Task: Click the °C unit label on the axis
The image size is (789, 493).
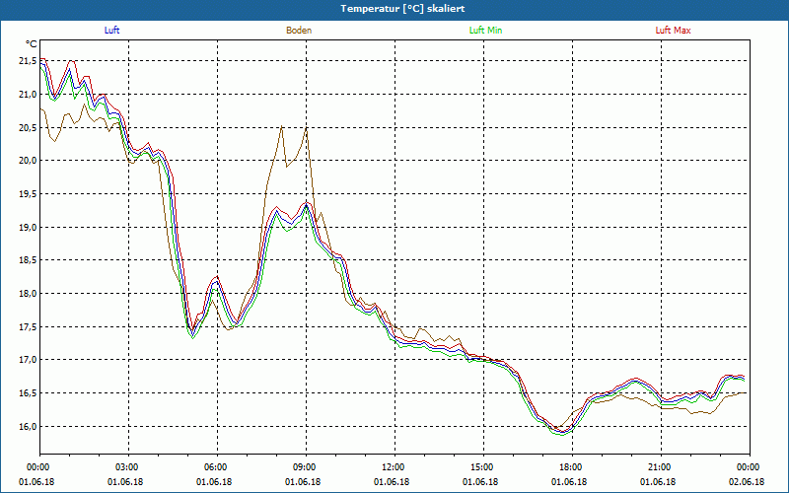Action: click(32, 44)
